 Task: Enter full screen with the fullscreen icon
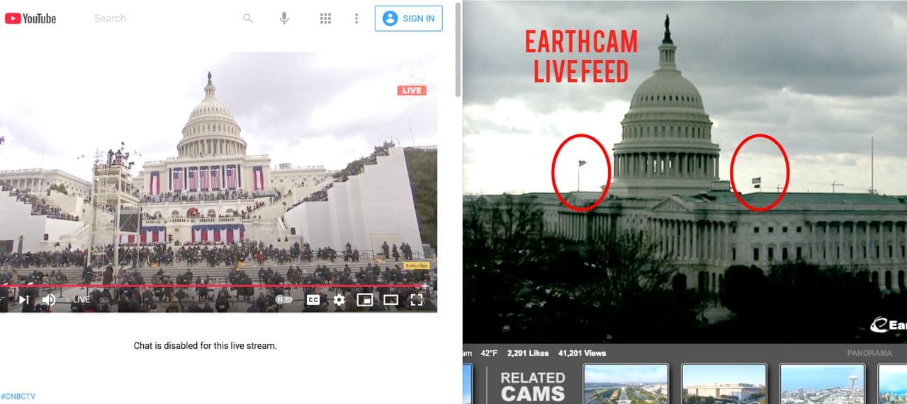coord(417,299)
